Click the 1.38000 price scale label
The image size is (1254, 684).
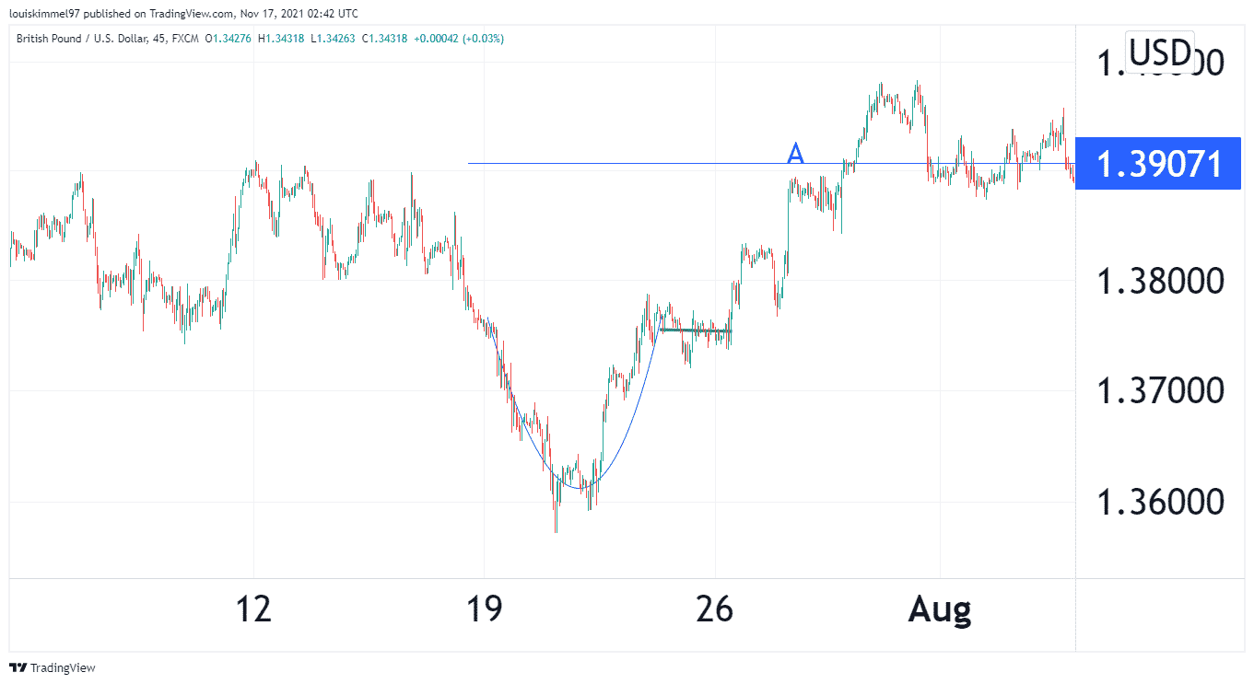pyautogui.click(x=1159, y=280)
